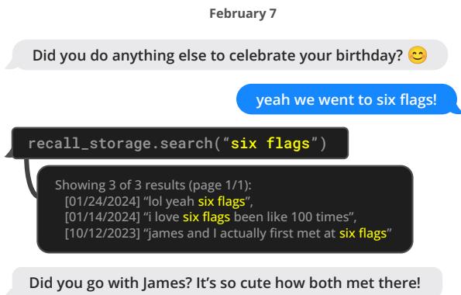Screen dimensions: 461x295
Task: Select the 10/12/2023 'james and I' result
Action: point(228,234)
